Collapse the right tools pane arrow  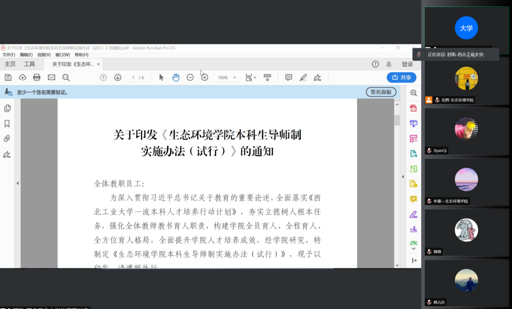pos(402,177)
